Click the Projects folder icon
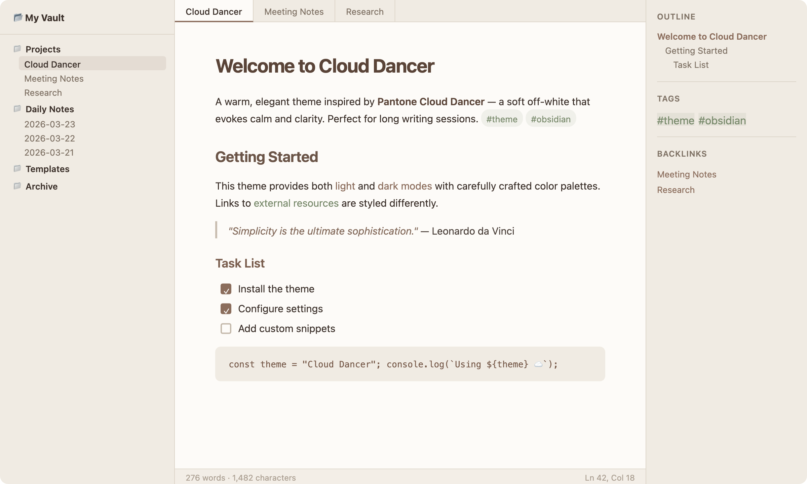The height and width of the screenshot is (484, 807). pos(17,49)
